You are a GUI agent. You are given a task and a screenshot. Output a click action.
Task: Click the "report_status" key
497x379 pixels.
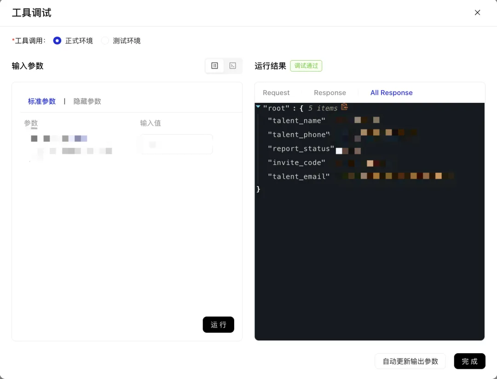301,148
